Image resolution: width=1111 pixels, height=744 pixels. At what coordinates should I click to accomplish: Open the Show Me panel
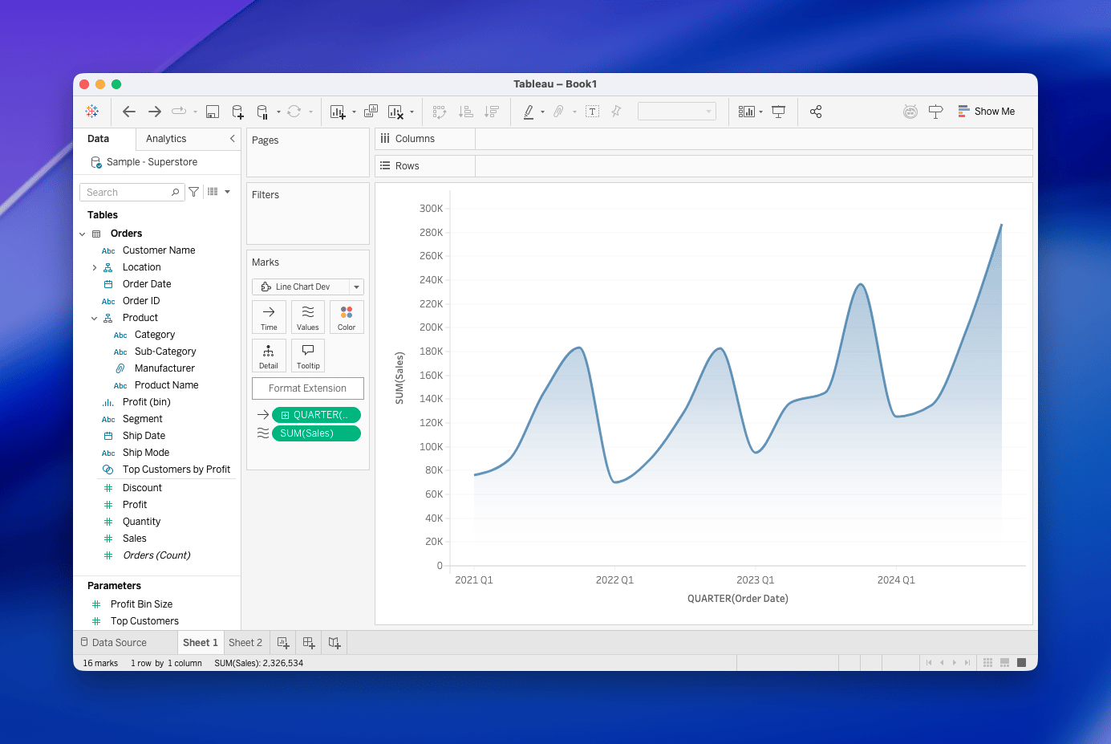click(986, 112)
